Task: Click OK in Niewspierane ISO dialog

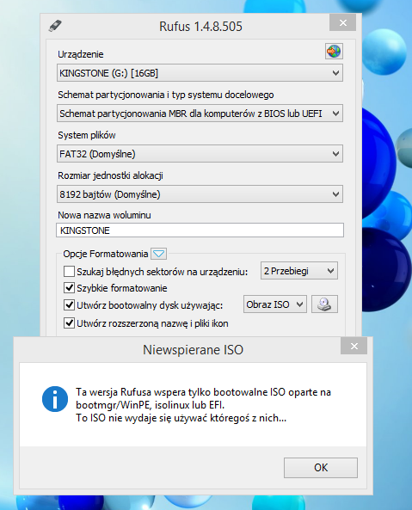Action: pyautogui.click(x=321, y=468)
